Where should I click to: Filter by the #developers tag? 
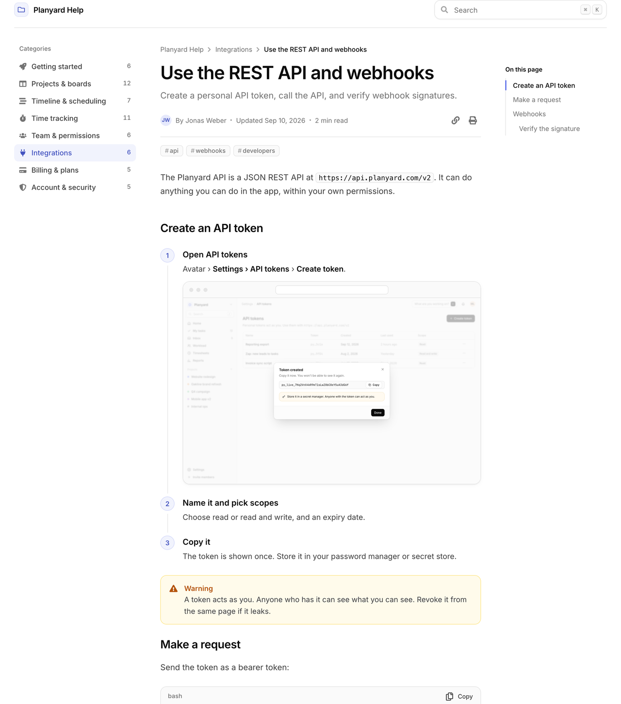256,151
